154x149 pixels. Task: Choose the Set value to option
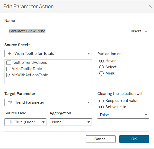tap(102, 107)
